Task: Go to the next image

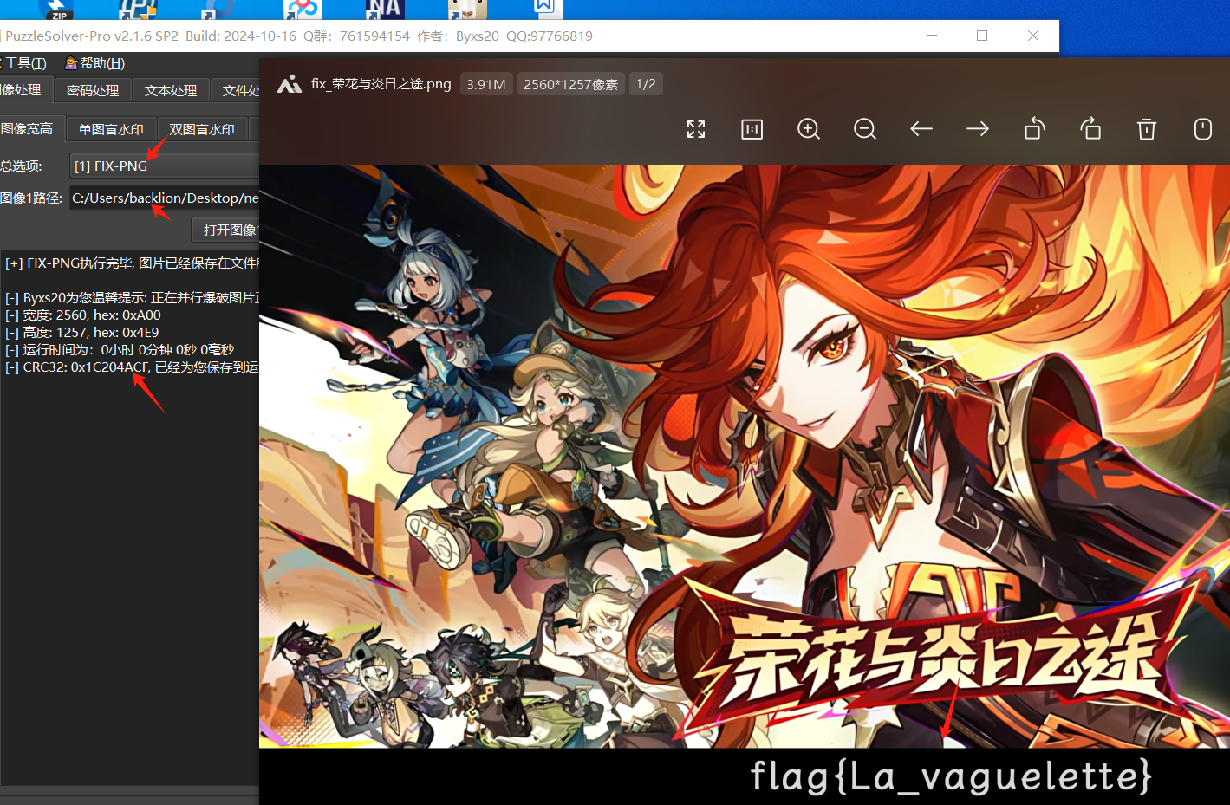Action: click(978, 129)
